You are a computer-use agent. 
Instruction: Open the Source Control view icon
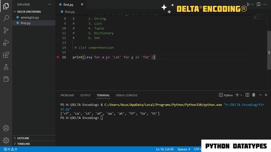6,30
